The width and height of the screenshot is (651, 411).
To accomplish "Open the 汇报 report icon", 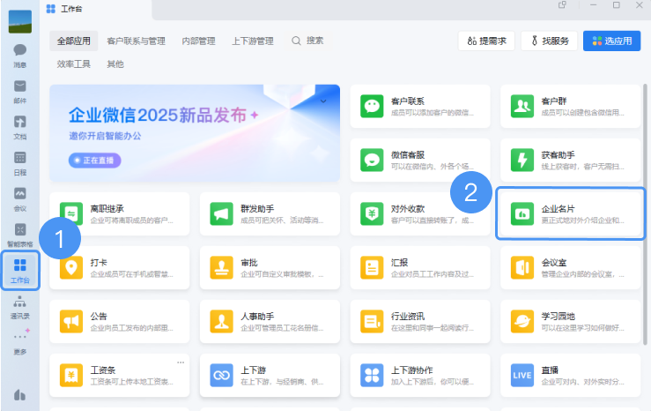I will (372, 267).
